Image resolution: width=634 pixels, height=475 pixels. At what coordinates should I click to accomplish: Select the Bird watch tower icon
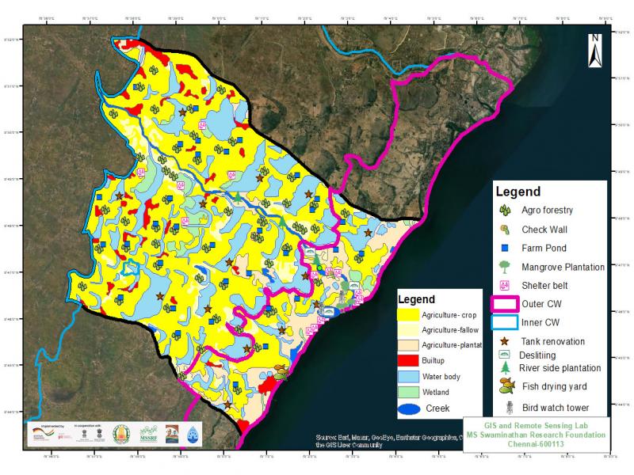pyautogui.click(x=505, y=408)
